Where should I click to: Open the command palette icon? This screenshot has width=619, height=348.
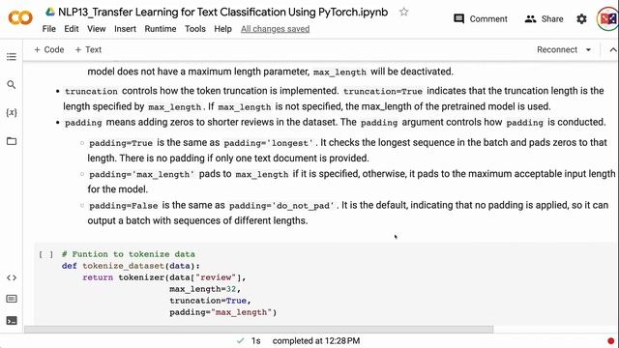point(12,299)
